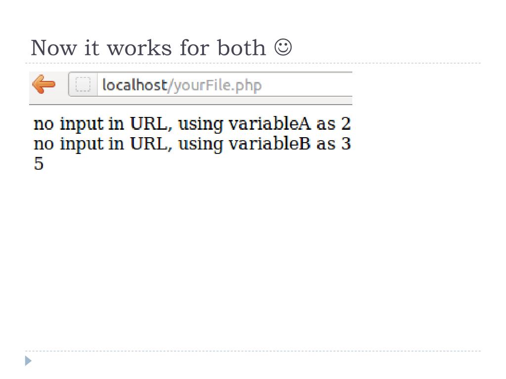This screenshot has width=506, height=379.
Task: Click the slide title 'Now it works for both'
Action: (148, 48)
